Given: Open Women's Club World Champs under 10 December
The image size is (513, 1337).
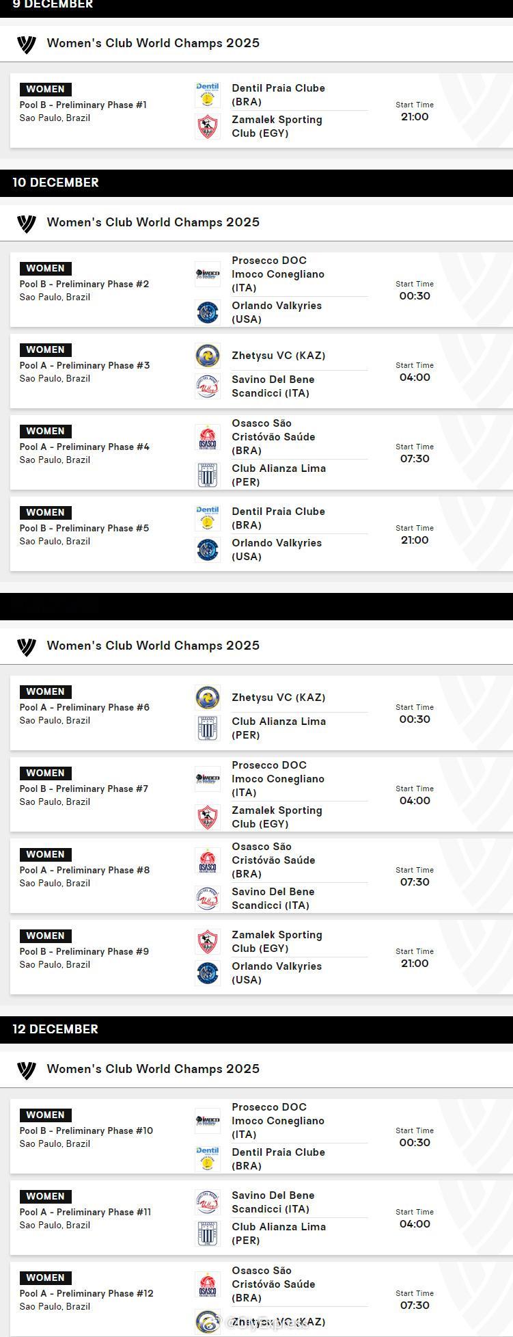Looking at the screenshot, I should (153, 222).
